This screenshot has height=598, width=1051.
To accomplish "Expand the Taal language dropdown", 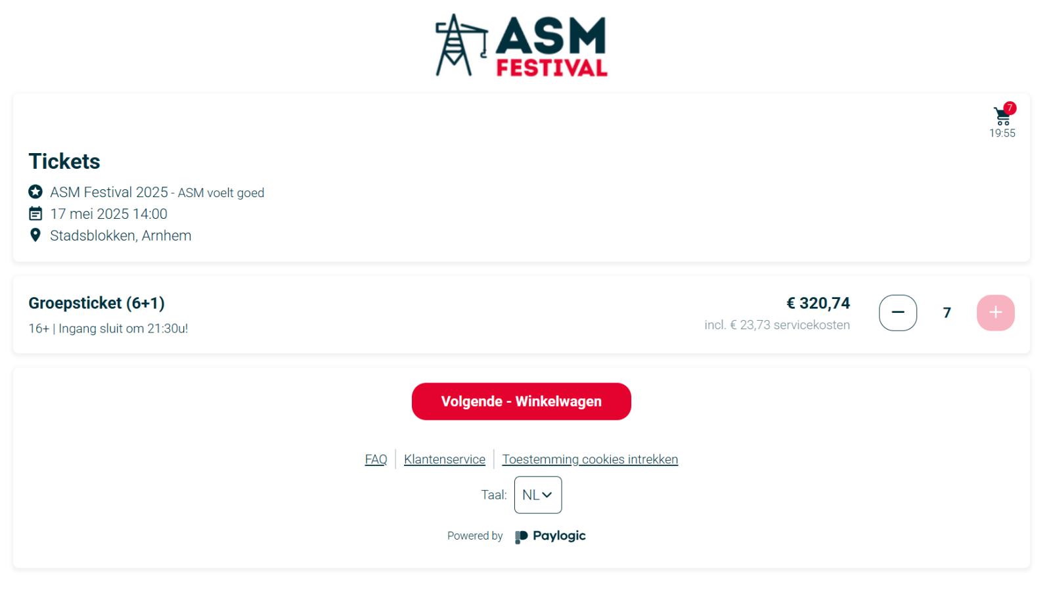I will 537,495.
